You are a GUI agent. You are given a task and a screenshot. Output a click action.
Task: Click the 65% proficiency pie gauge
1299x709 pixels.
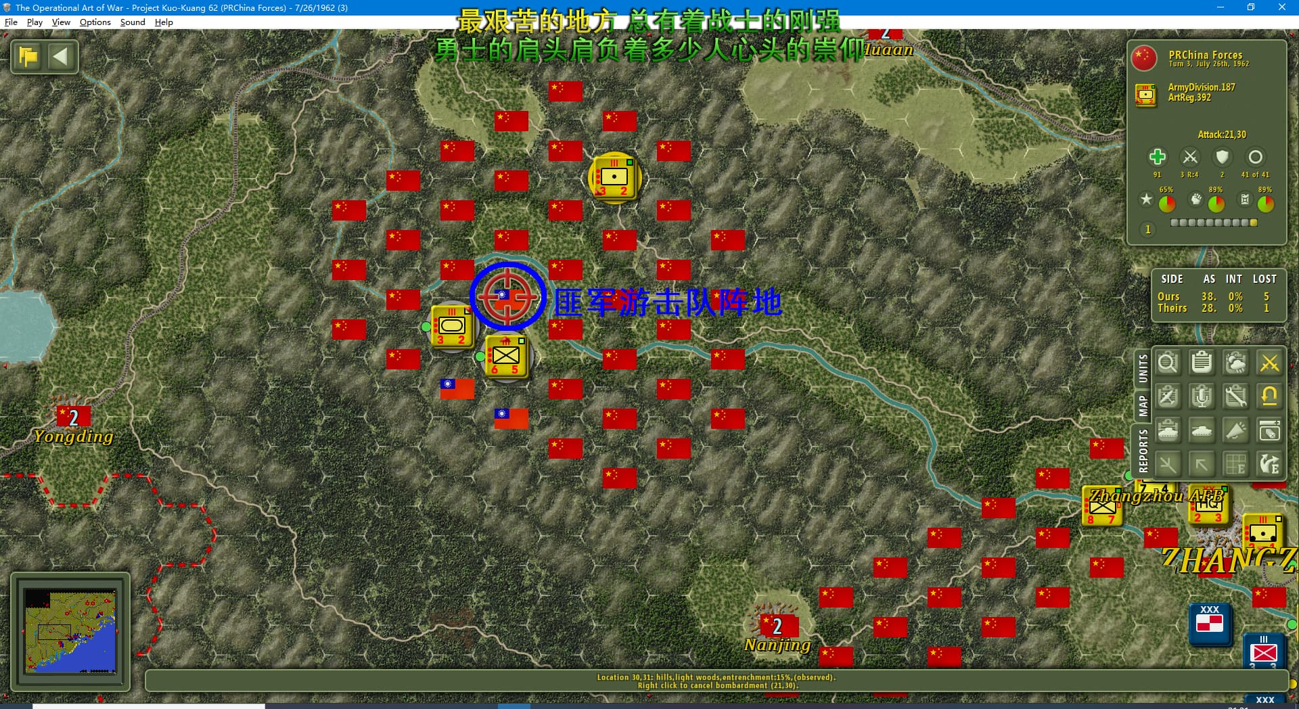[x=1167, y=203]
